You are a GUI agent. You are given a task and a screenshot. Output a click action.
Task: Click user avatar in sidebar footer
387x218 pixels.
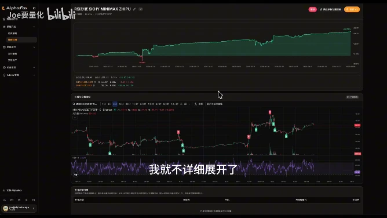5,209
